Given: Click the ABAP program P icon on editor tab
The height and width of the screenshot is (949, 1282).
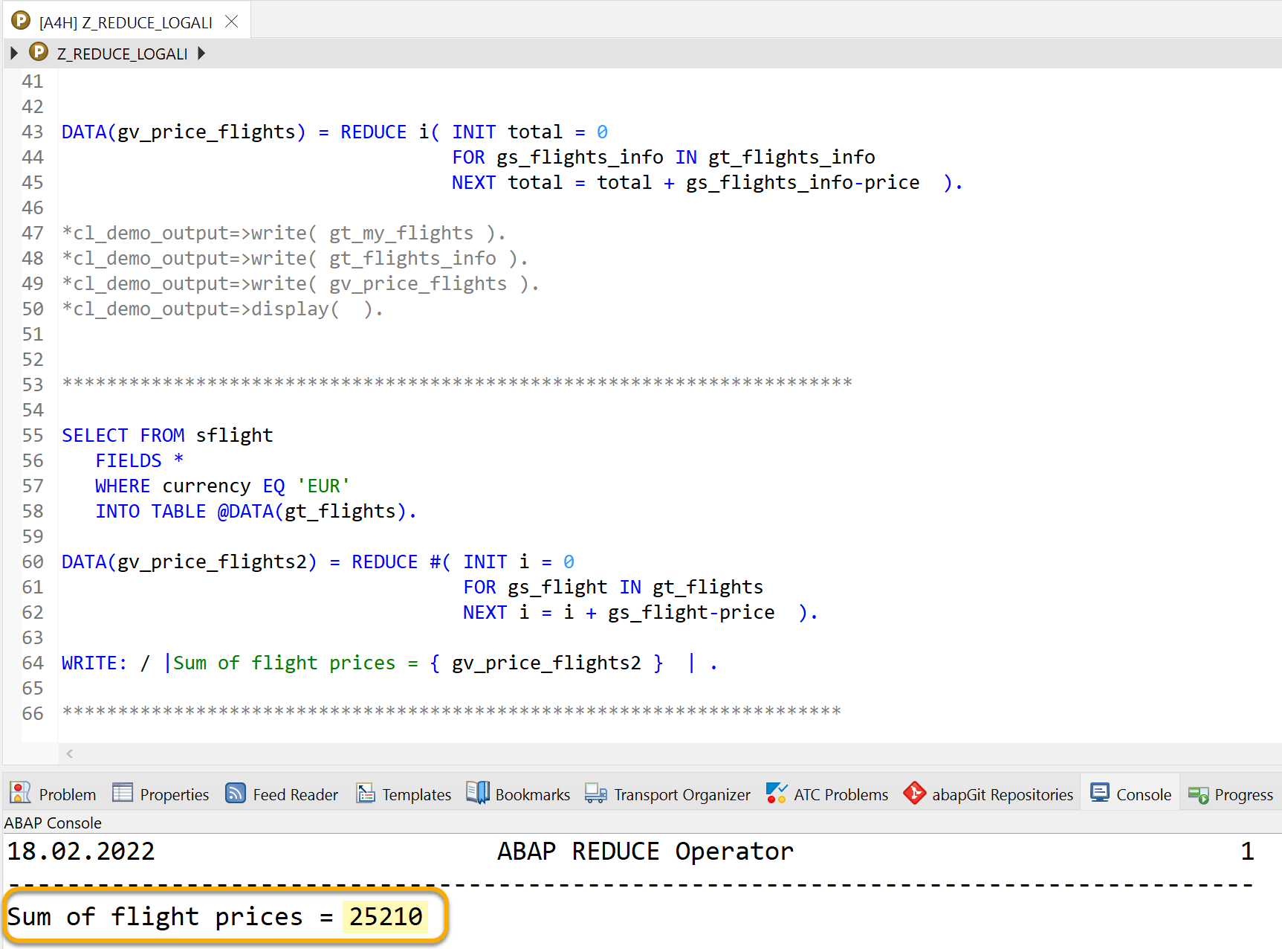Looking at the screenshot, I should point(20,20).
